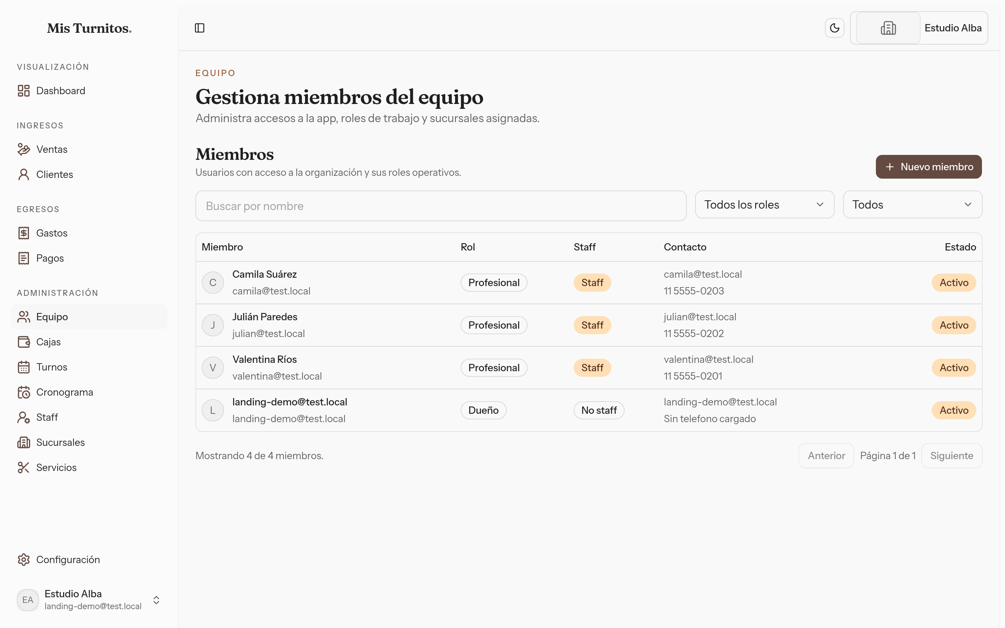
Task: Click the Gastos receipt icon
Action: pyautogui.click(x=24, y=233)
